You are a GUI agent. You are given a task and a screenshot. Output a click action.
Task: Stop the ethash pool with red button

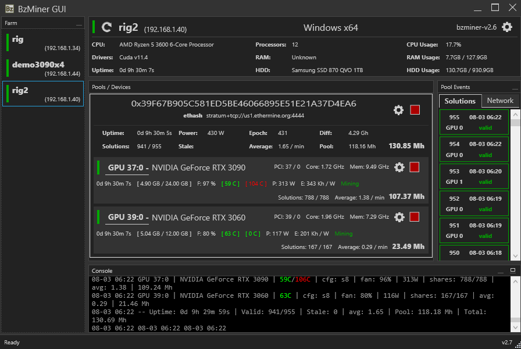tap(415, 110)
